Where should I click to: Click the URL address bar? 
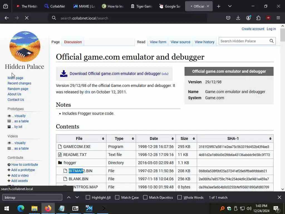[127, 18]
